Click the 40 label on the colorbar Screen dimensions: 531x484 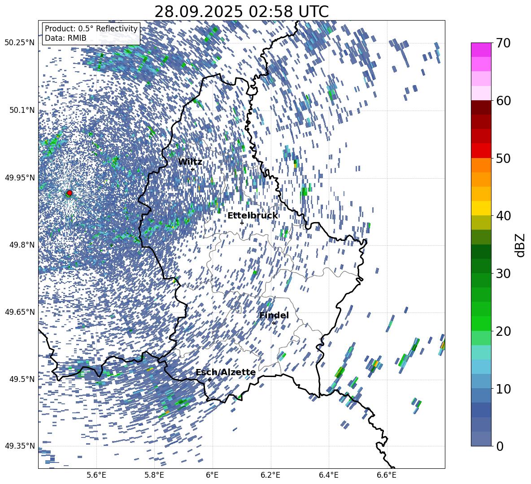[503, 216]
